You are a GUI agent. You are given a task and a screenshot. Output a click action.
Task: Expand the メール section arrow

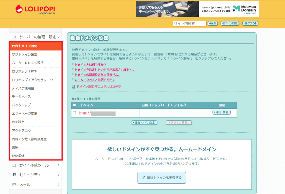58,185
